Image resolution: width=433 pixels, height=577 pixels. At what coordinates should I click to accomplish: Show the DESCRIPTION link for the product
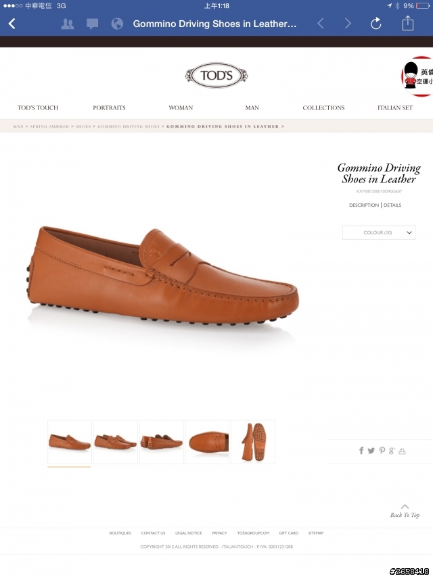(364, 205)
